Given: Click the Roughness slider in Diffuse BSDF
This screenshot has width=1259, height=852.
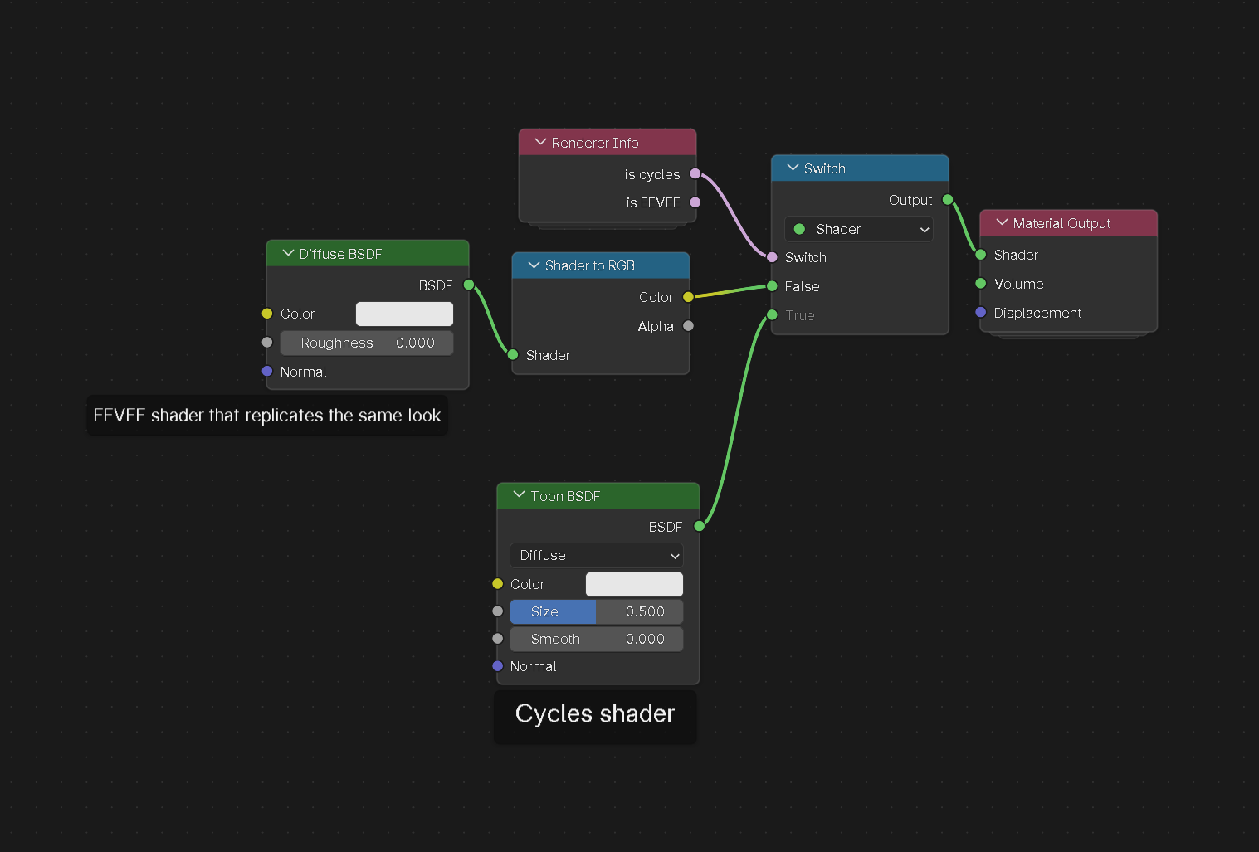Looking at the screenshot, I should (x=367, y=343).
